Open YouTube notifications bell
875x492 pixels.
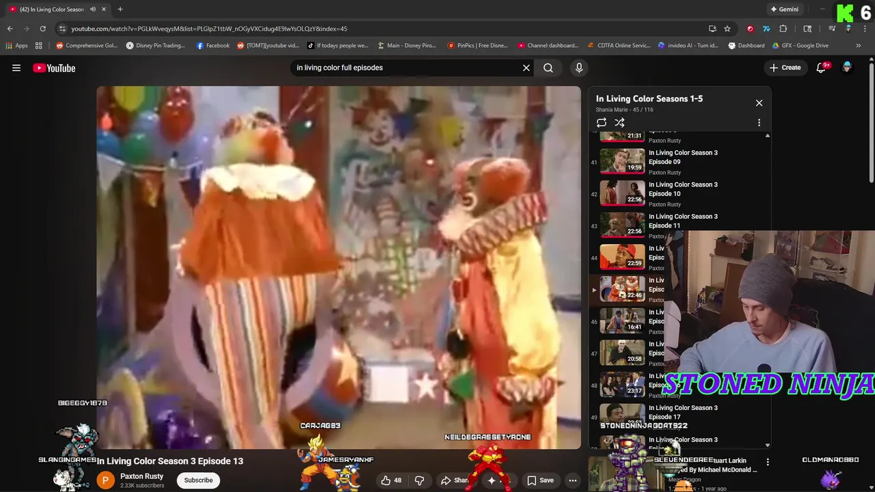pos(822,68)
